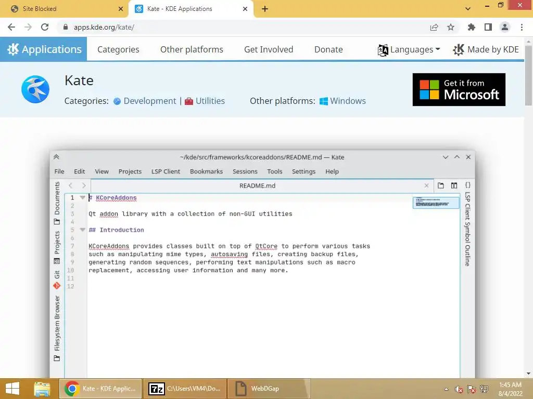The height and width of the screenshot is (399, 533).
Task: Collapse Introduction fold marker at line 5
Action: [x=82, y=230]
